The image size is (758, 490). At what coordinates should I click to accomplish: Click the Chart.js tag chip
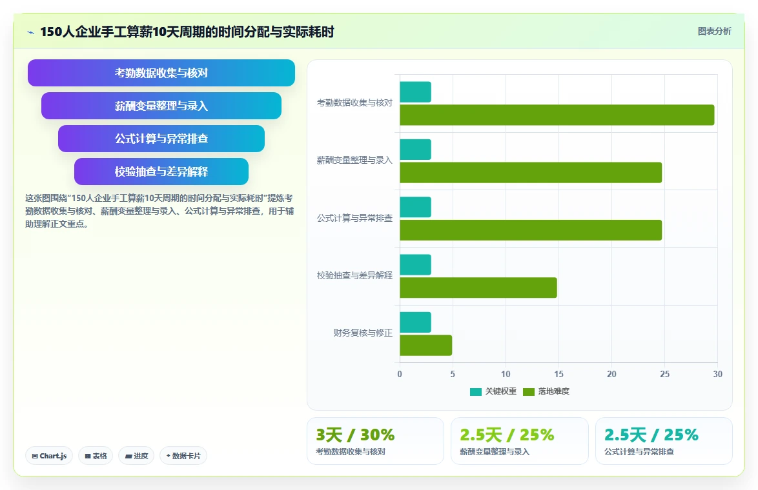pos(49,456)
